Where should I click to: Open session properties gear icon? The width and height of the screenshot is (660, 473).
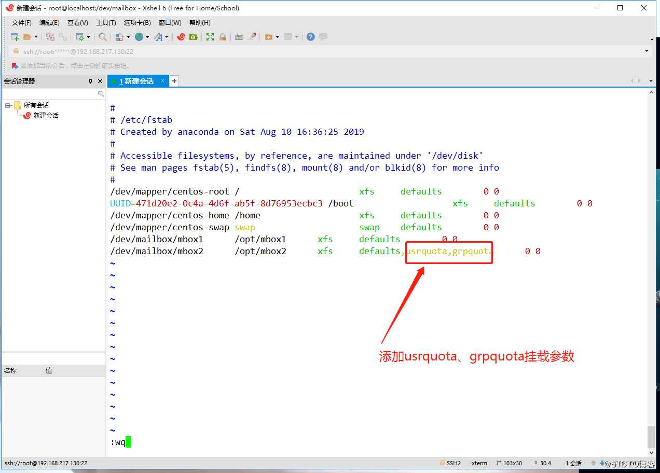(x=80, y=37)
